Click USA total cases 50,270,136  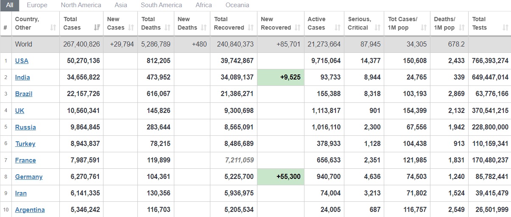[84, 60]
